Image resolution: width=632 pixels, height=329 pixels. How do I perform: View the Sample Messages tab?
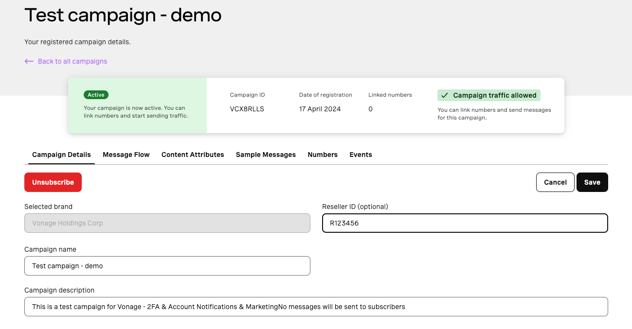click(266, 155)
